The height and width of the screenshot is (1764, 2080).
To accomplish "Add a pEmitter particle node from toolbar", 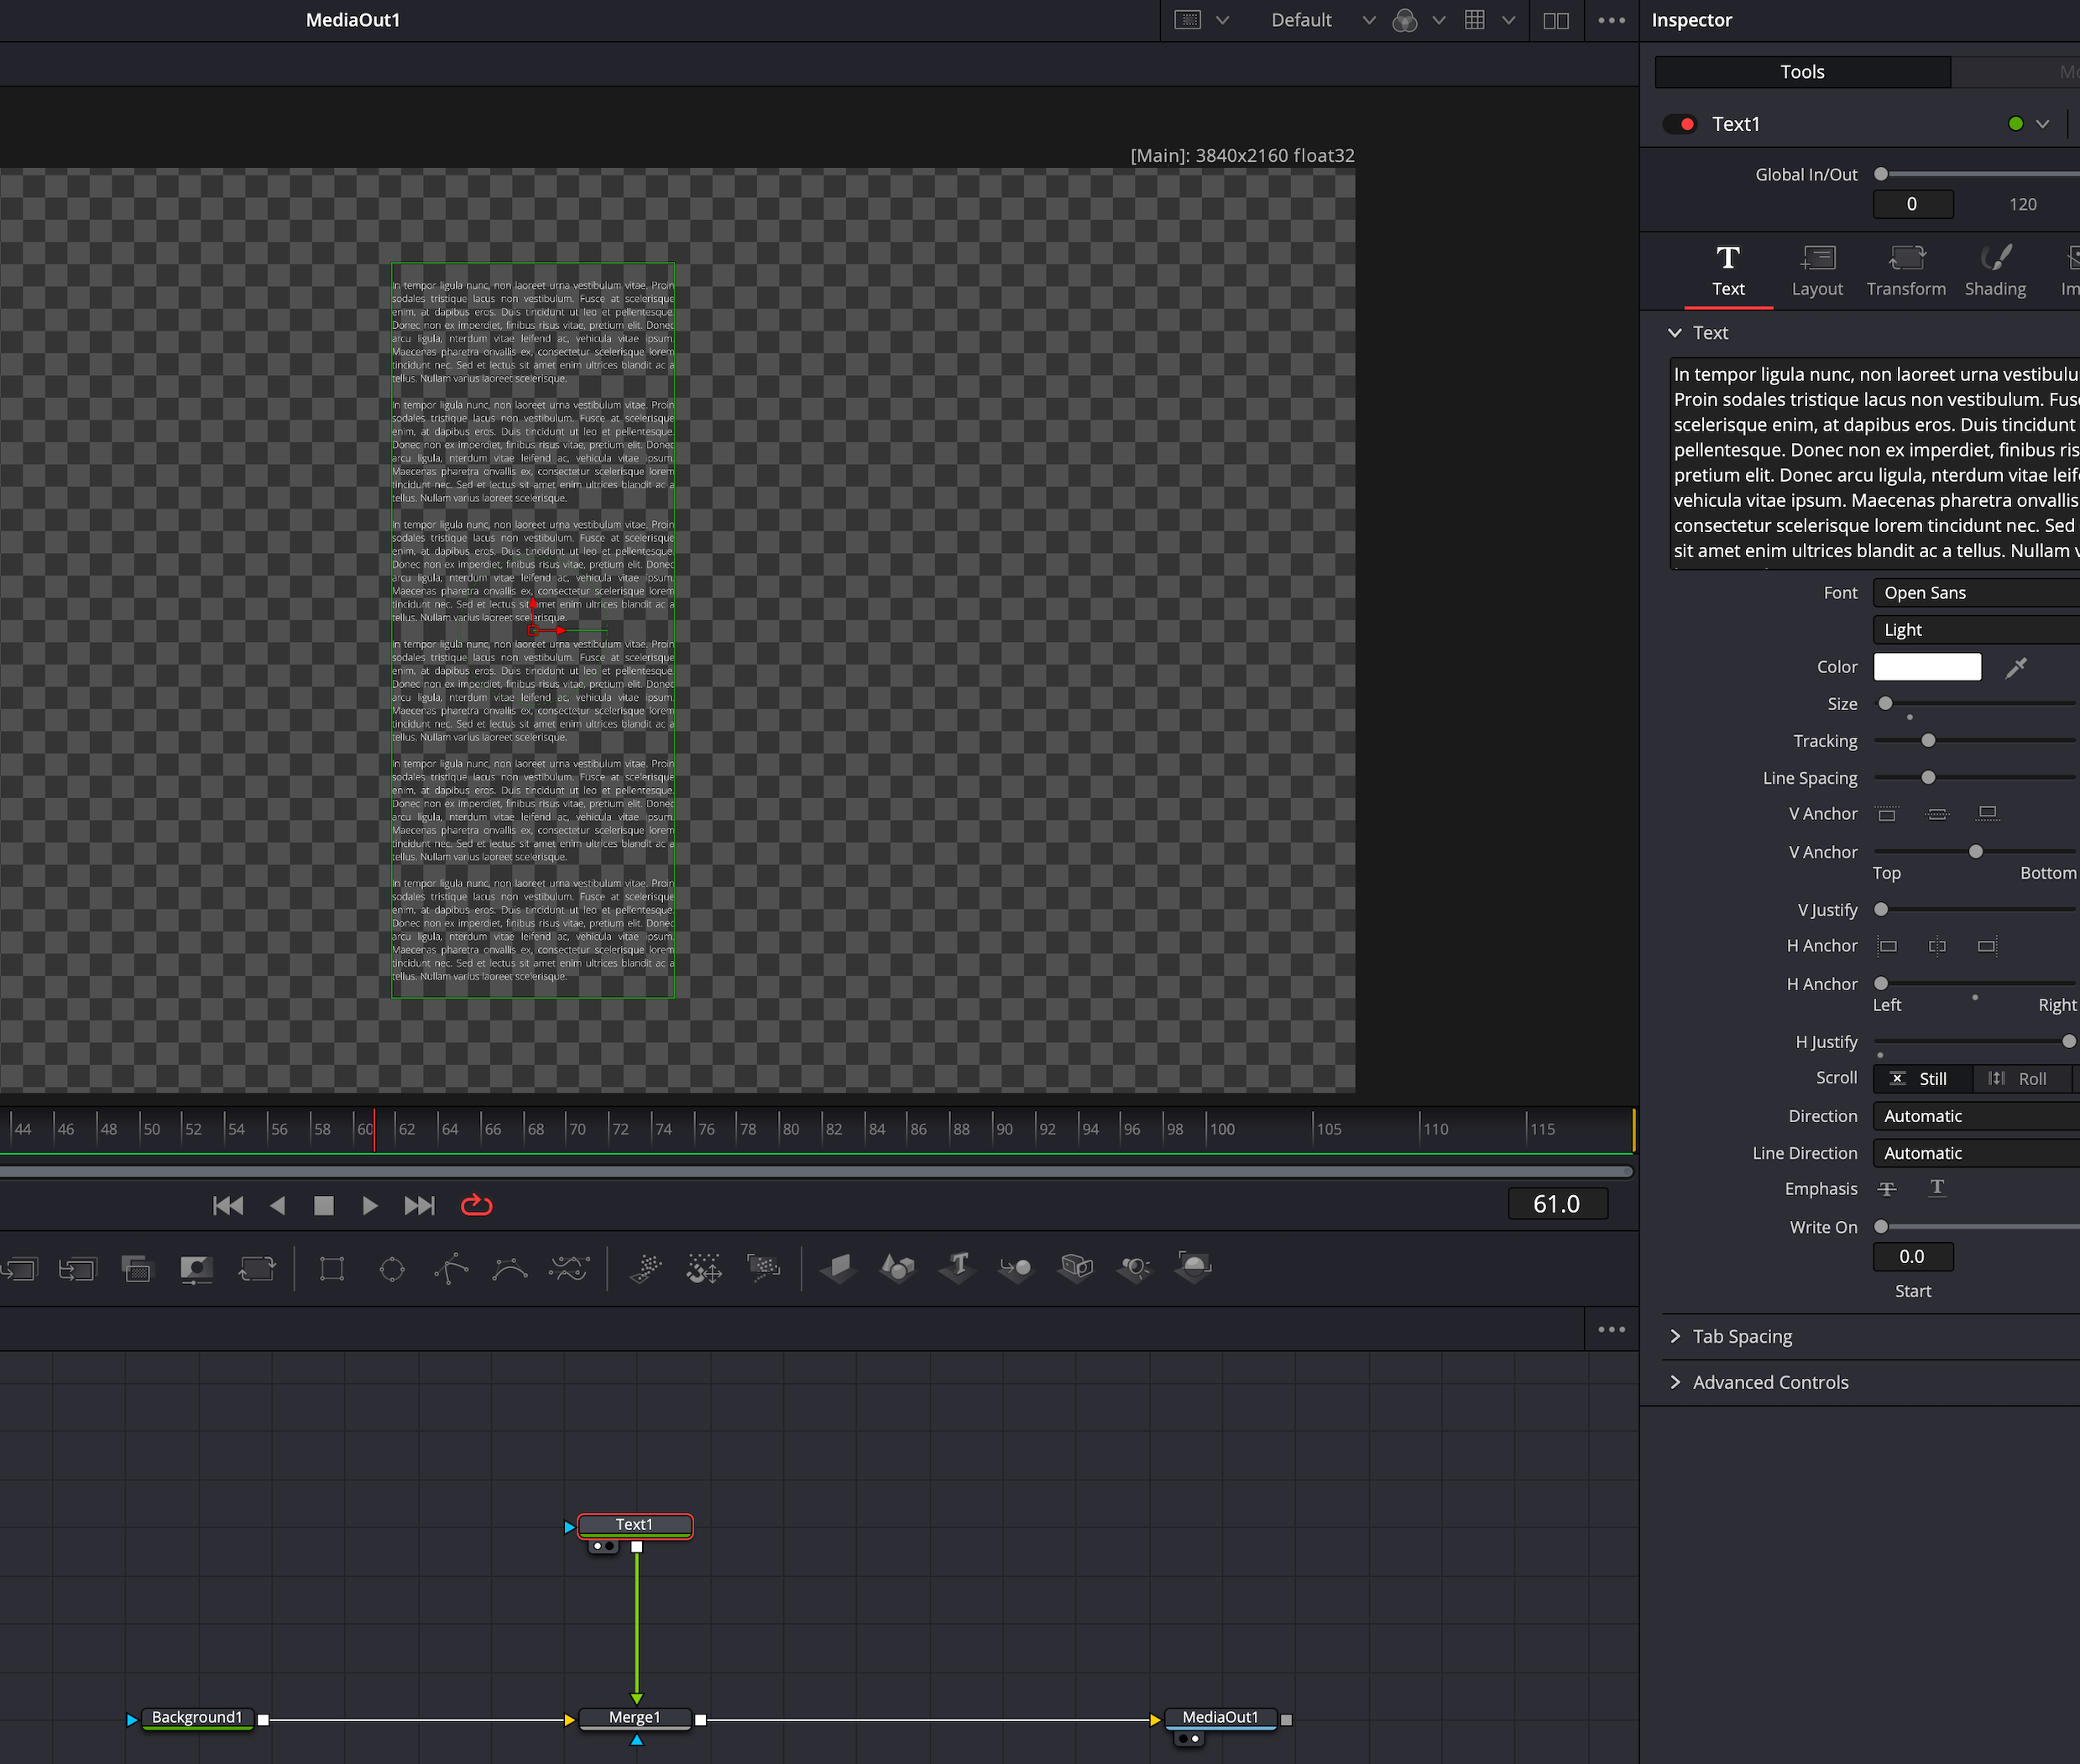I will tap(646, 1268).
